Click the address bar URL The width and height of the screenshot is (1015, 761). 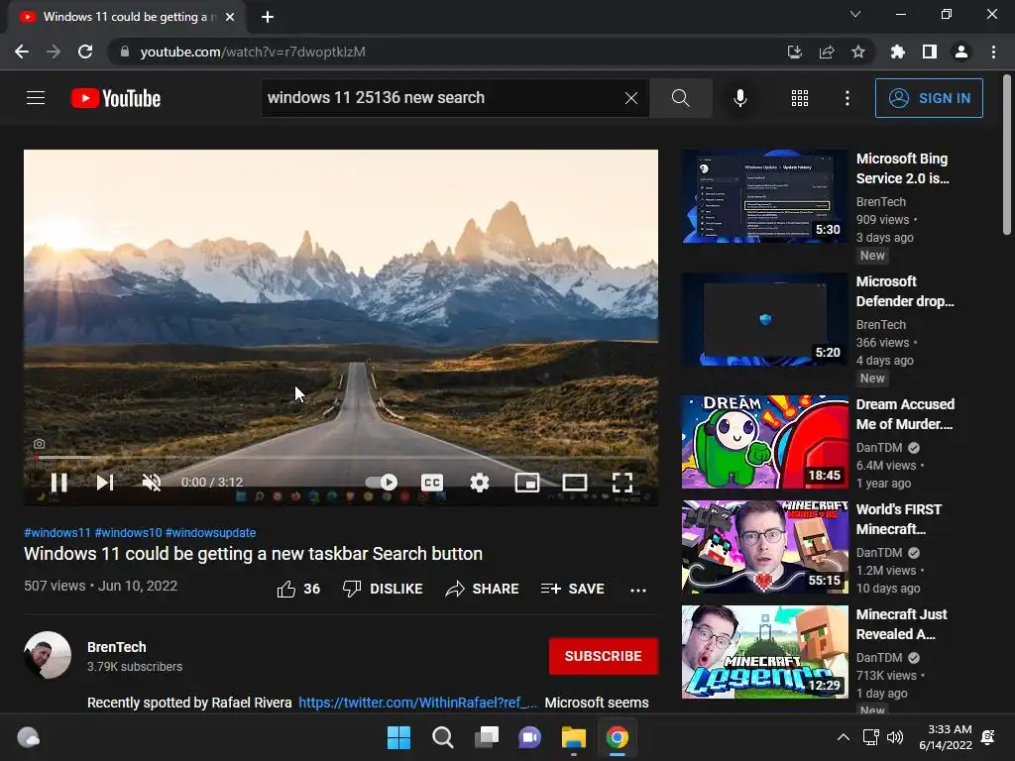click(253, 52)
